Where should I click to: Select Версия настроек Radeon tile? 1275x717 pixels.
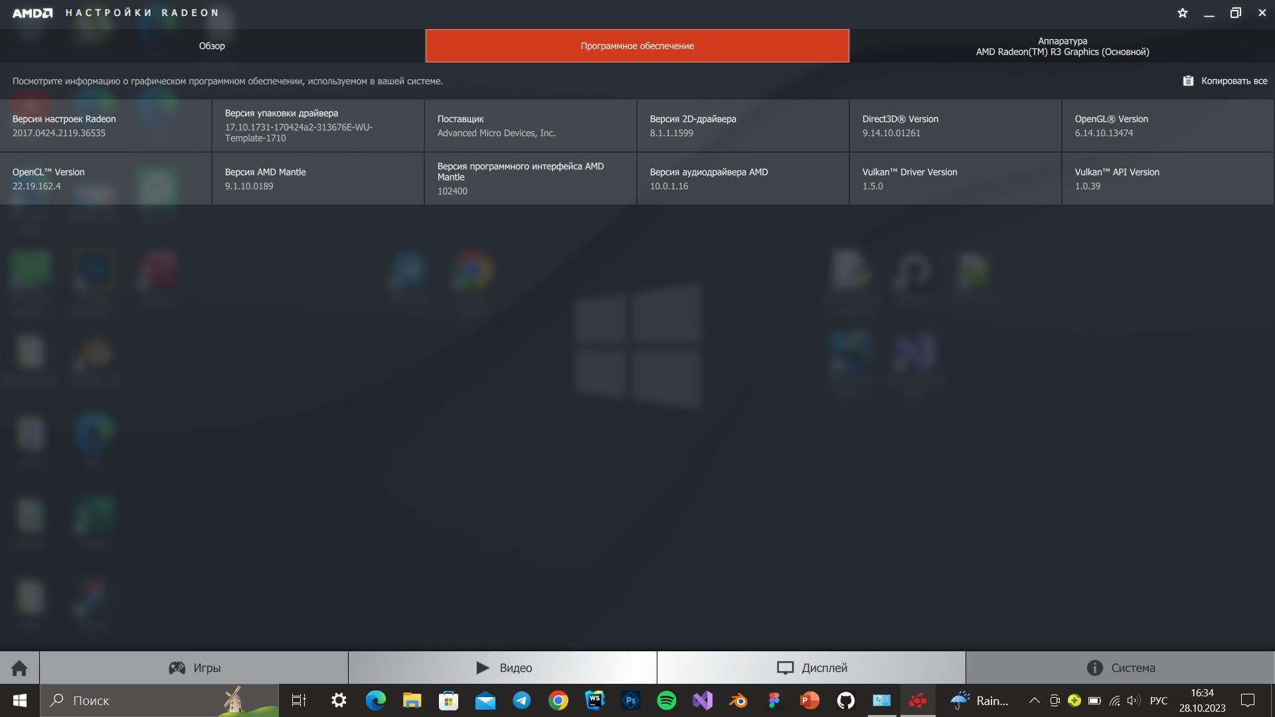click(x=106, y=125)
